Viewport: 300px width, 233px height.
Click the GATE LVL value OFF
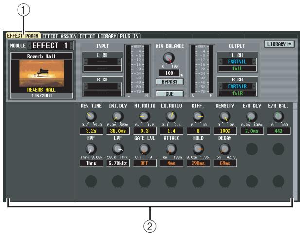point(145,163)
